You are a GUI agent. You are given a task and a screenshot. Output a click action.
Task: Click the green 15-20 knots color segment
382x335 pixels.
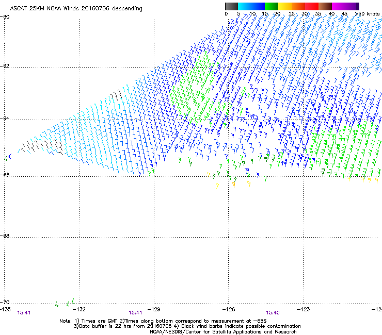[272, 6]
